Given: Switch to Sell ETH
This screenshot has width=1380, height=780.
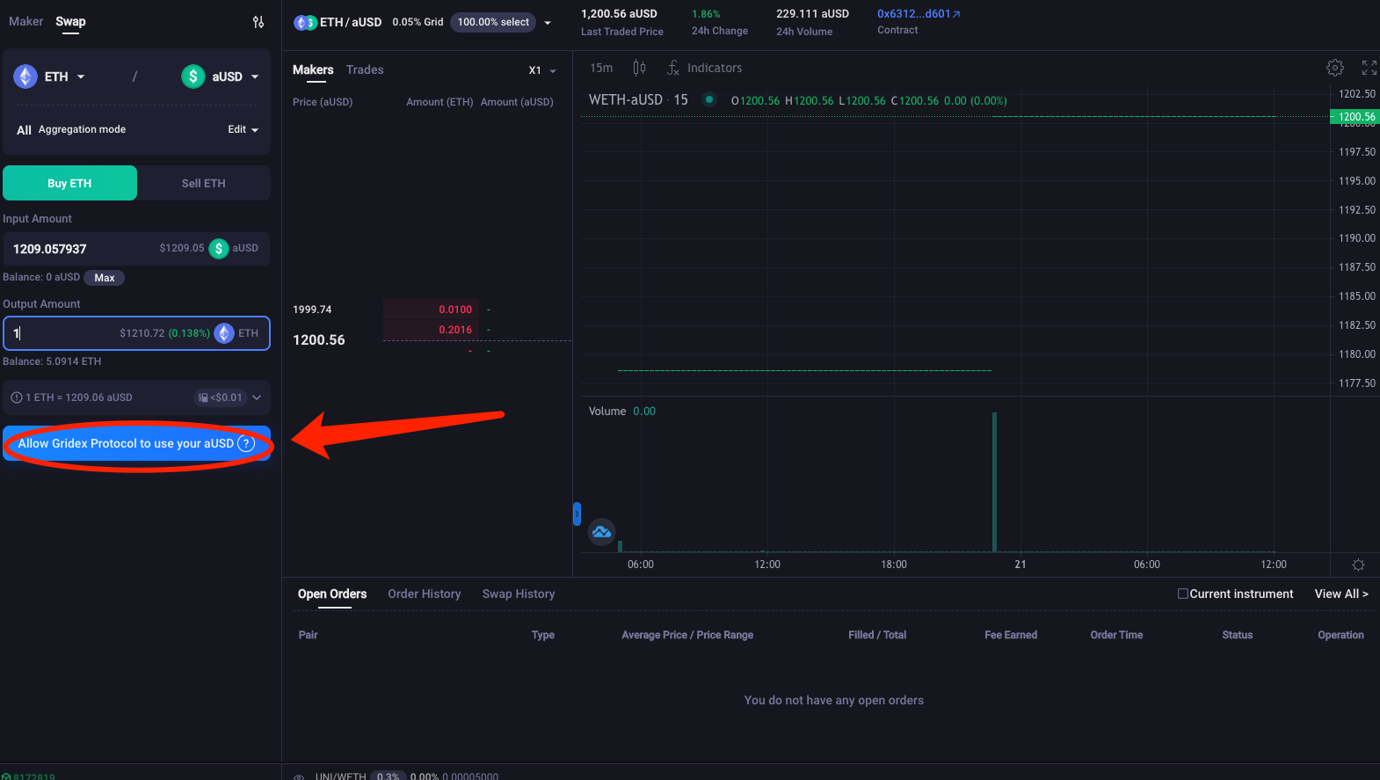Looking at the screenshot, I should (203, 183).
